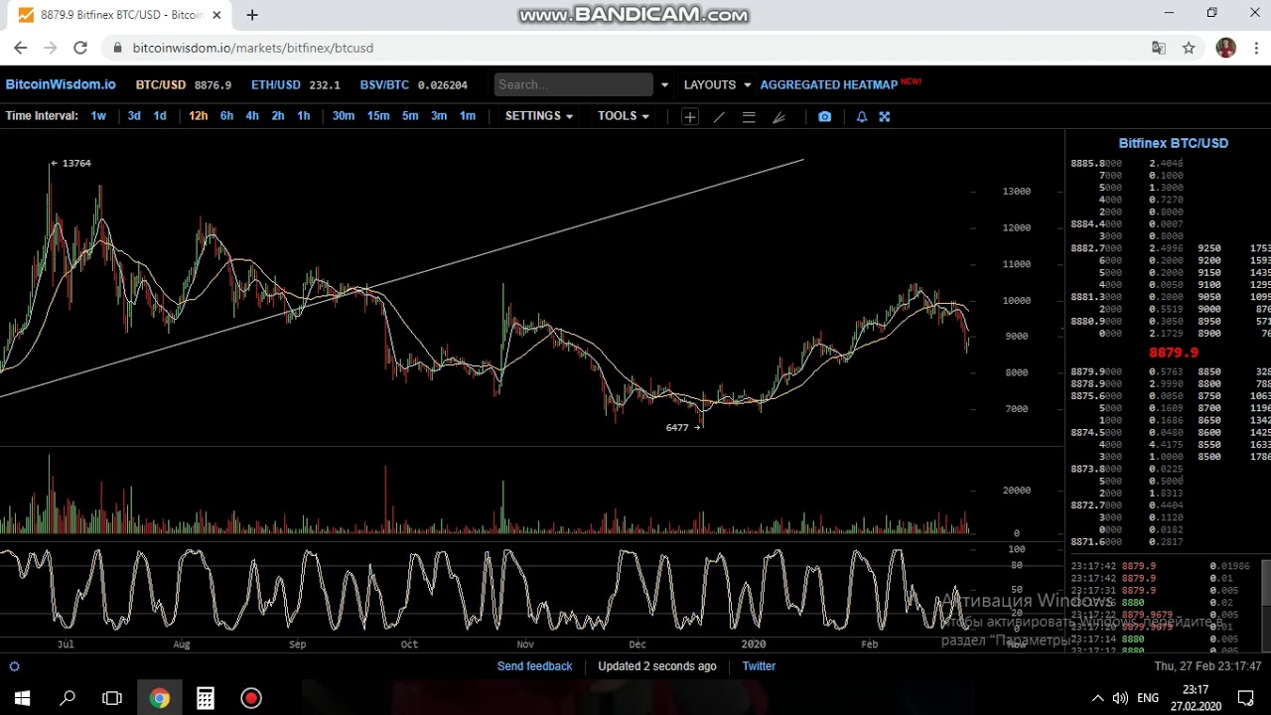Set time interval to 1w
The width and height of the screenshot is (1271, 715).
(x=98, y=116)
